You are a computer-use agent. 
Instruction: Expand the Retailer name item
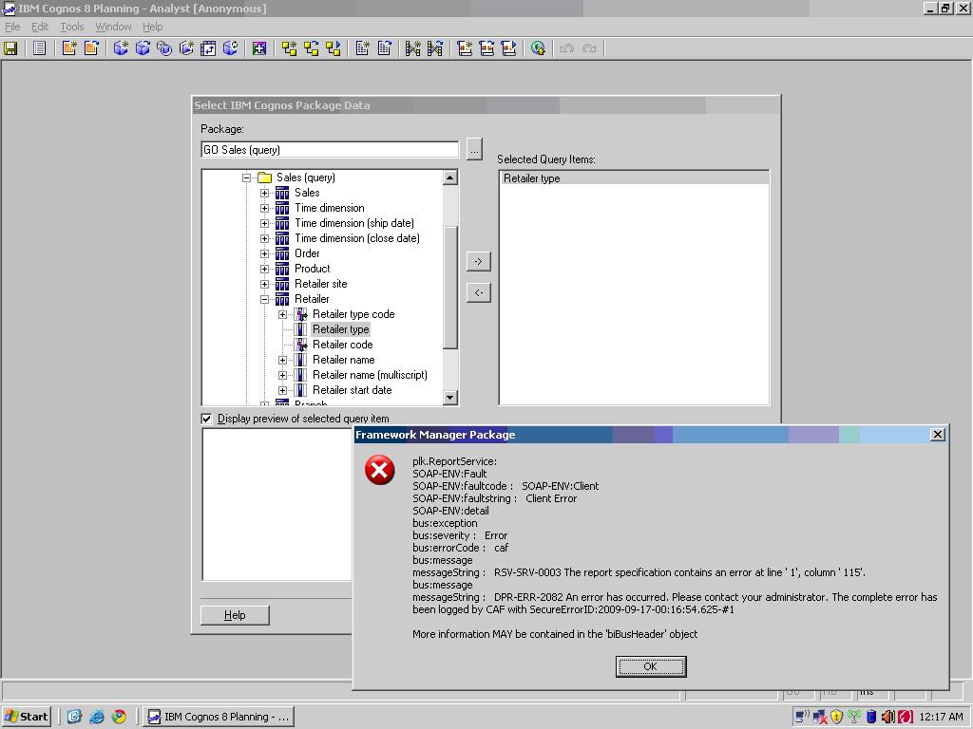tap(282, 360)
